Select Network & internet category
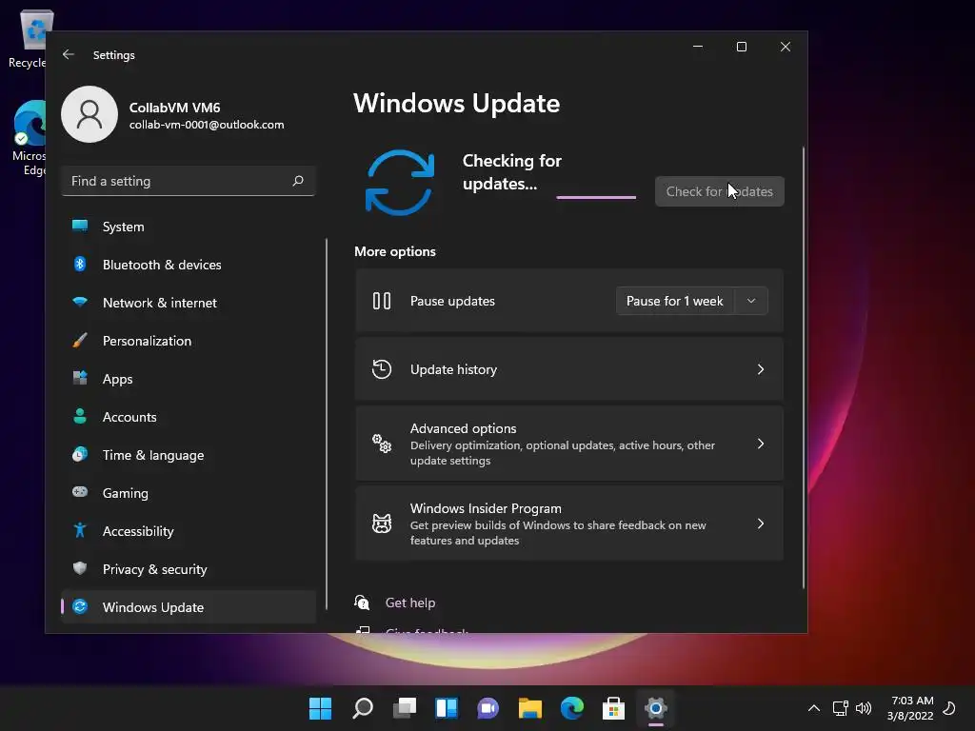The image size is (975, 731). (x=189, y=303)
